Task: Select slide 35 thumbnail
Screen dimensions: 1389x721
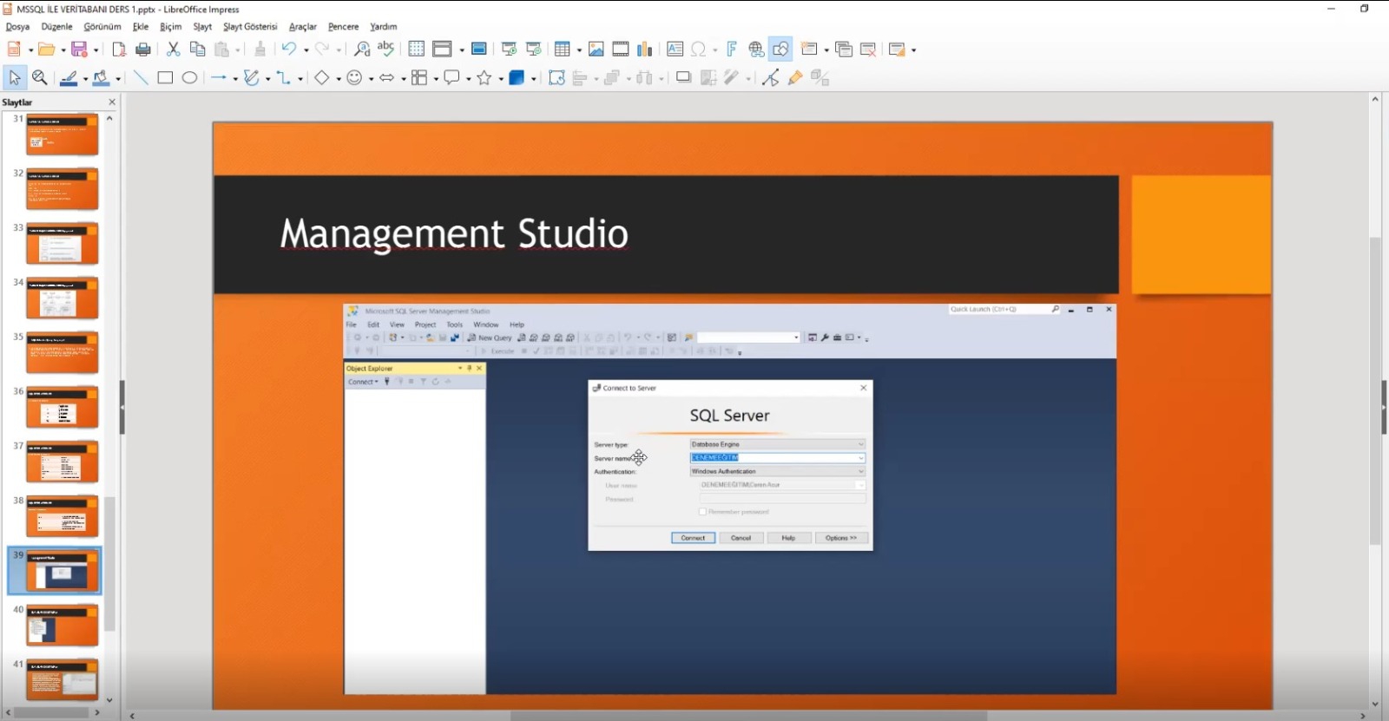Action: click(63, 352)
